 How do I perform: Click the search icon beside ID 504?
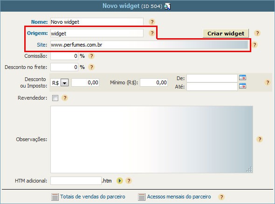[x=167, y=7]
